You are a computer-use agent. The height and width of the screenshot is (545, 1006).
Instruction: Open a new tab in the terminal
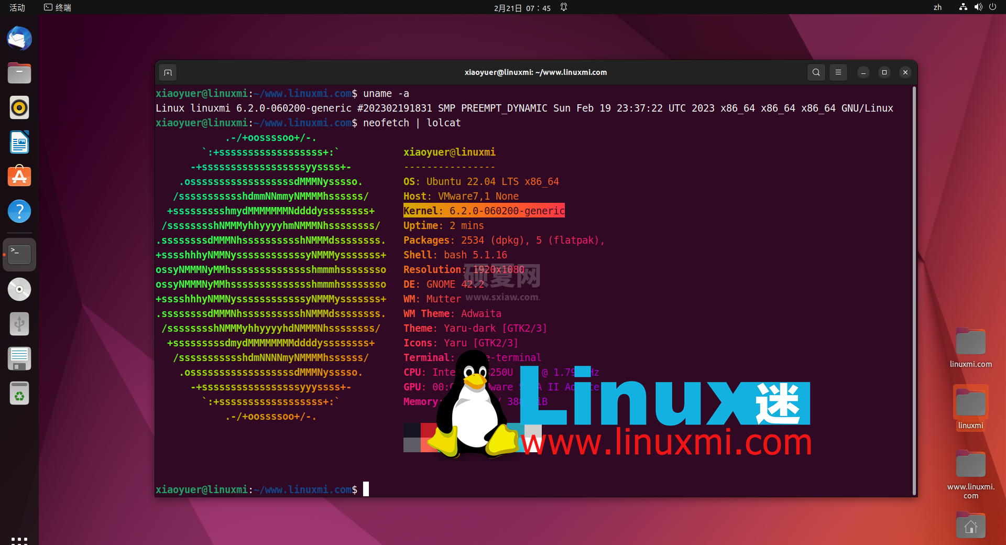click(x=168, y=72)
